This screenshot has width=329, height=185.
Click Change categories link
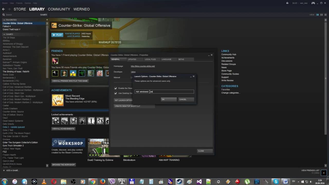(231, 93)
